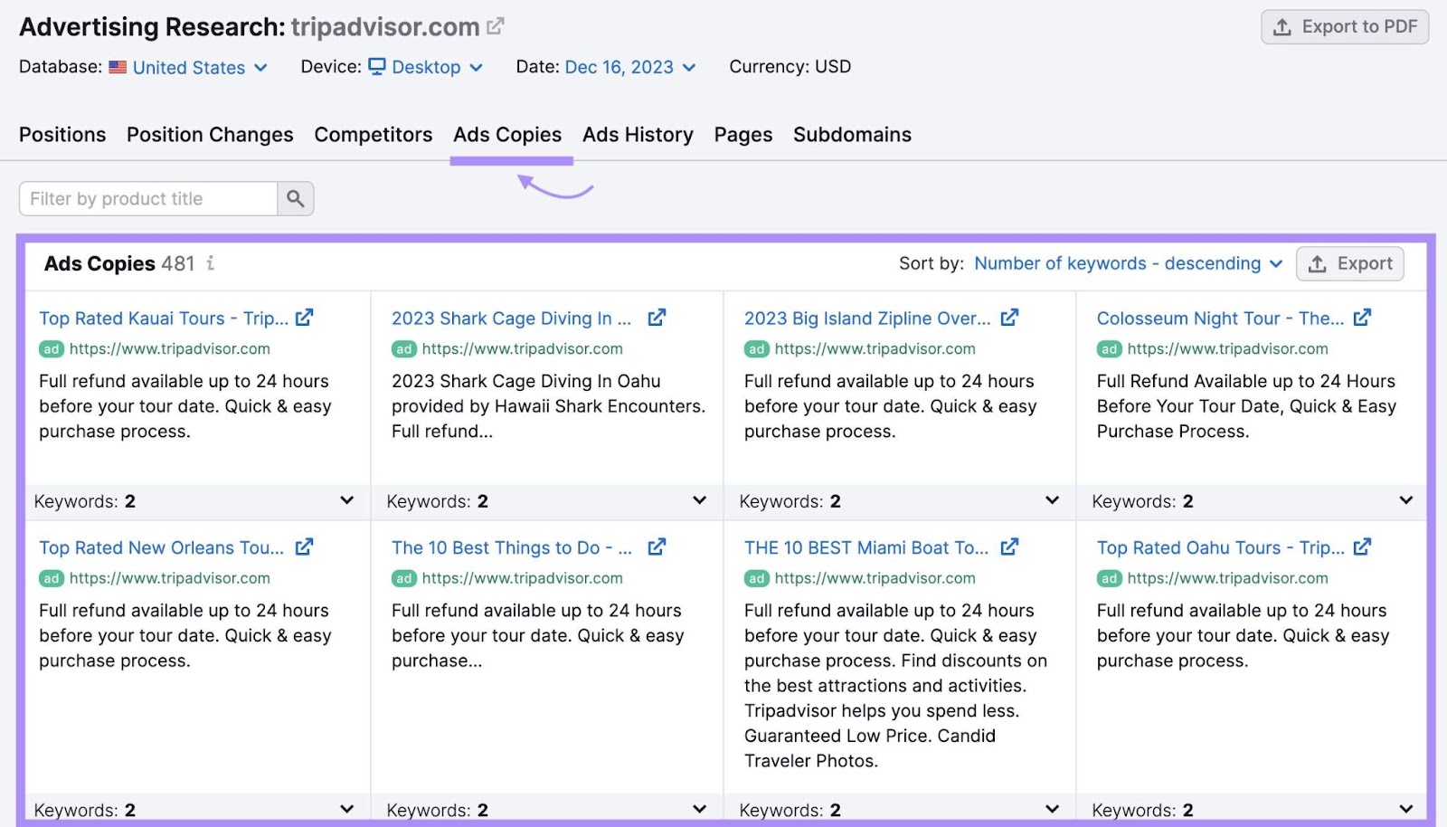Open the 2023 Shark Cage Diving In ad title
Image resolution: width=1447 pixels, height=827 pixels.
(511, 318)
